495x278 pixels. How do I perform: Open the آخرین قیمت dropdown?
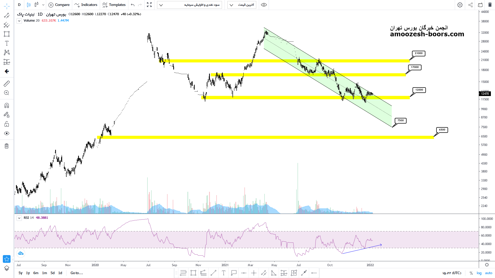[242, 5]
